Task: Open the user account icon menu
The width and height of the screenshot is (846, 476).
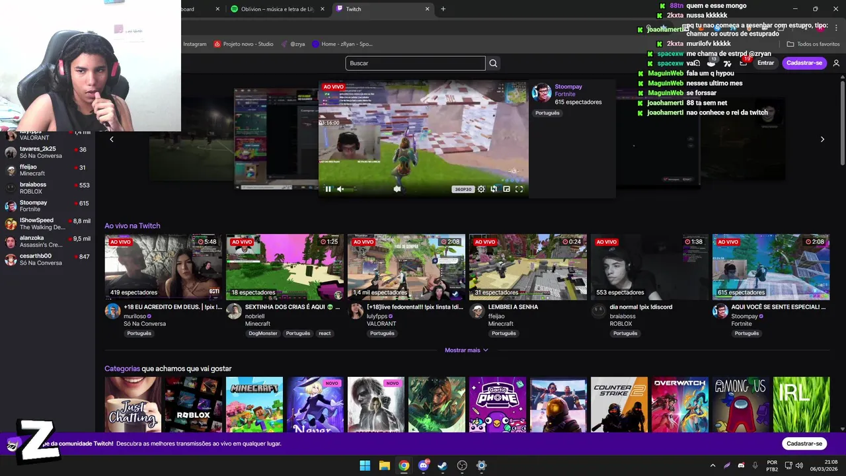Action: point(836,63)
